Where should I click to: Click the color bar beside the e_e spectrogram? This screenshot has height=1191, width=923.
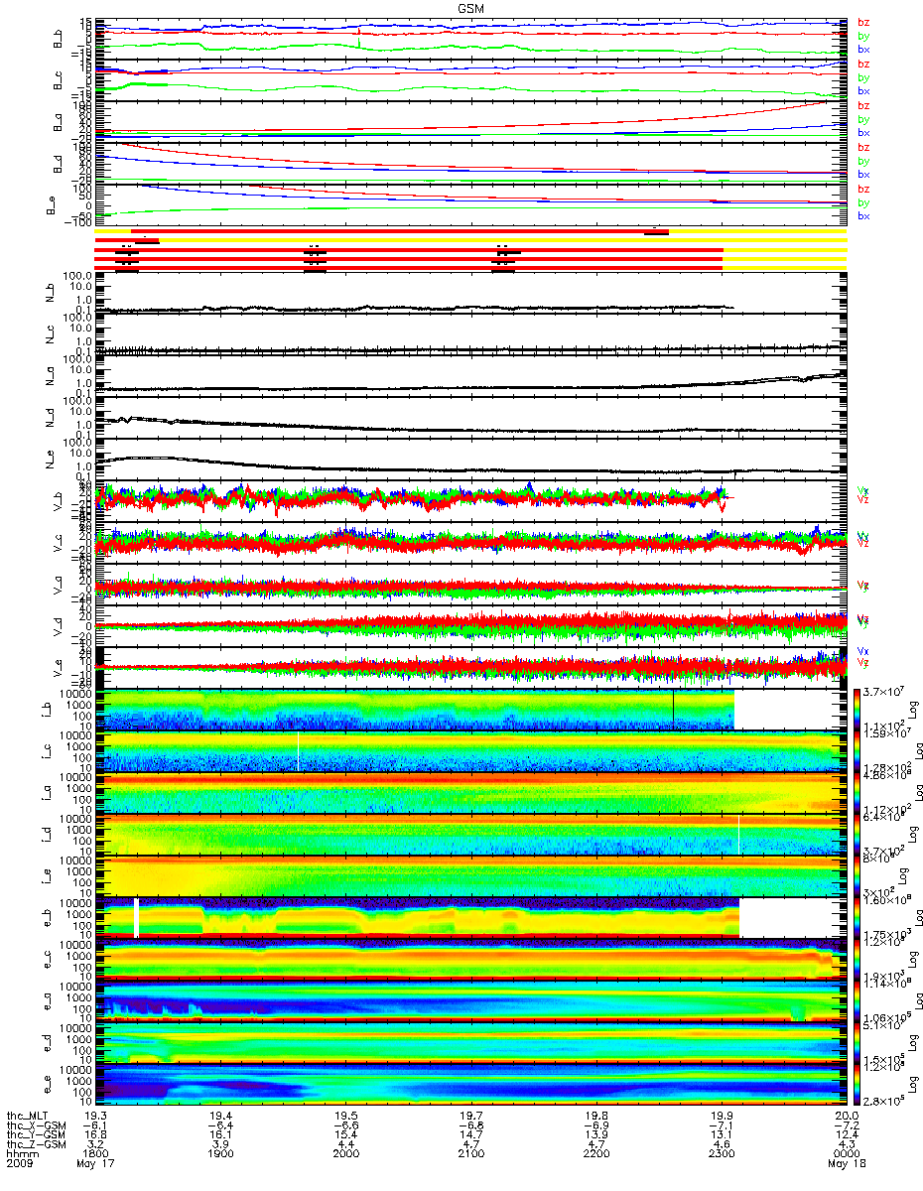(857, 1085)
